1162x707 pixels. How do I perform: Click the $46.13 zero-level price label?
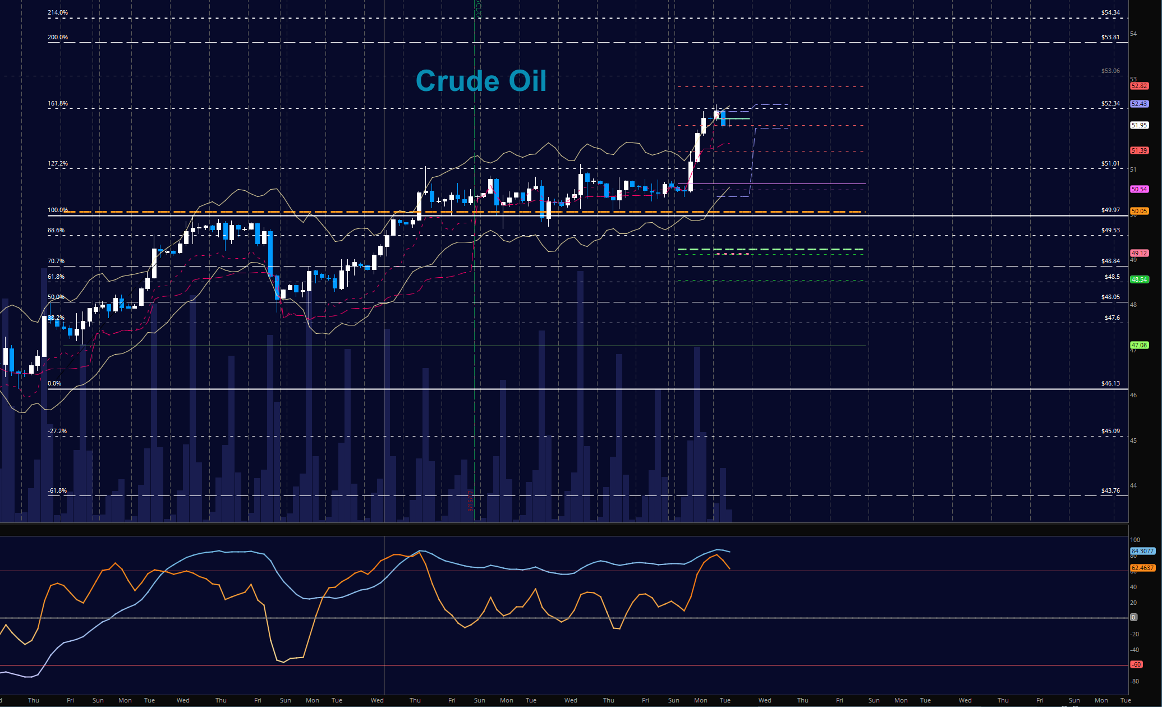(1110, 383)
